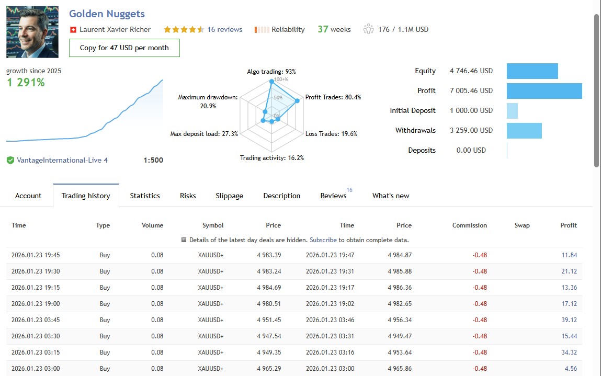Click the subscribers people icon
The width and height of the screenshot is (601, 376).
(368, 29)
